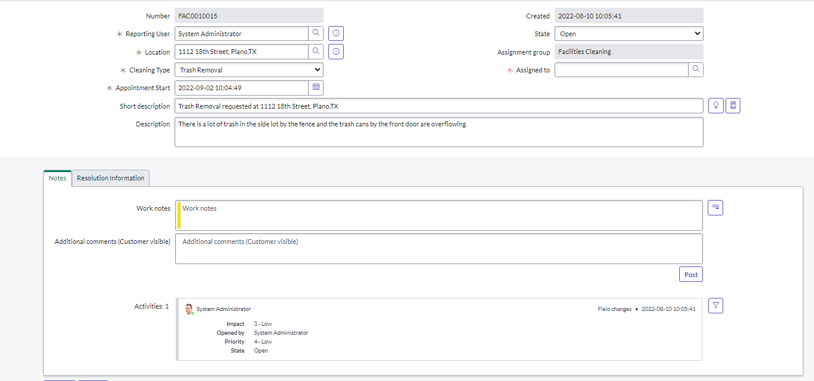Click the '4 - Low' Priority value
Image resolution: width=814 pixels, height=381 pixels.
pos(263,342)
